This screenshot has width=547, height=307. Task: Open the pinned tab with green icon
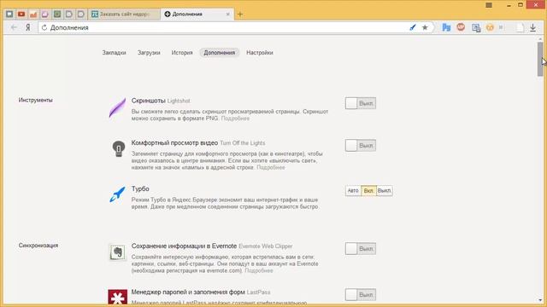[x=57, y=14]
